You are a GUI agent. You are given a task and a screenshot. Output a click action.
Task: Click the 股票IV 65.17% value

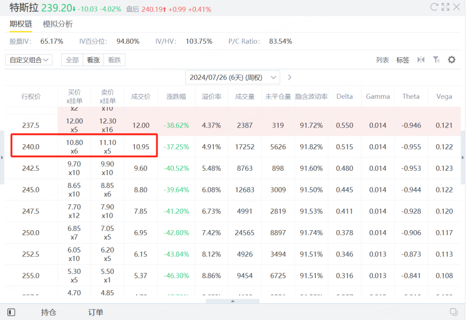pyautogui.click(x=52, y=42)
